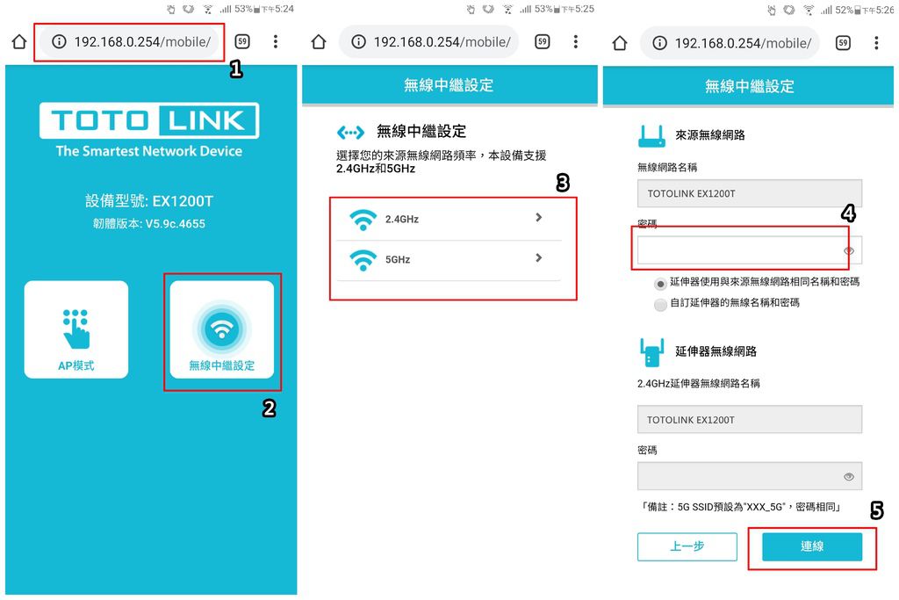
Task: Open site info icon in second screen address bar
Action: [358, 42]
